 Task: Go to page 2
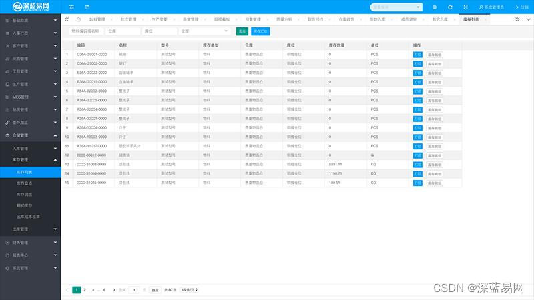[x=85, y=290]
